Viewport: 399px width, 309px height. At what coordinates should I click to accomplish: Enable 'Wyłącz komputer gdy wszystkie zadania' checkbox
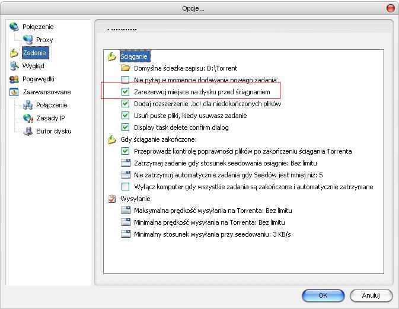pyautogui.click(x=125, y=187)
